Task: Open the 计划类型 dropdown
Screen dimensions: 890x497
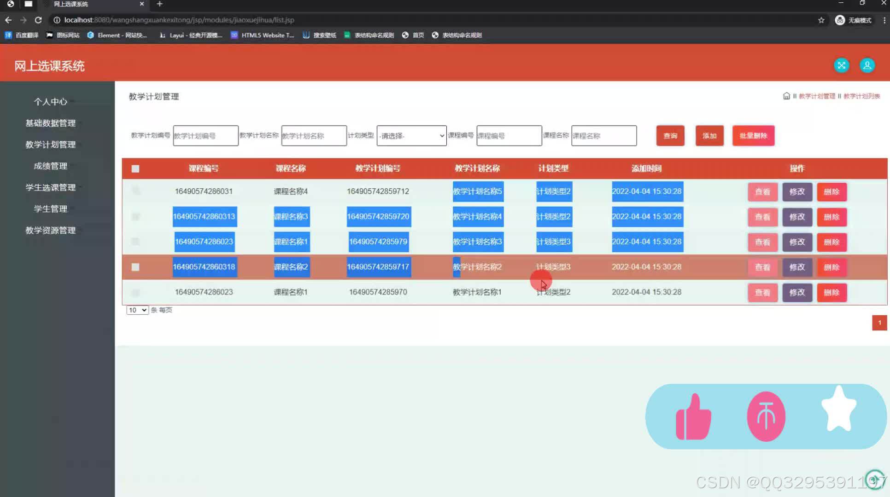Action: [x=411, y=136]
